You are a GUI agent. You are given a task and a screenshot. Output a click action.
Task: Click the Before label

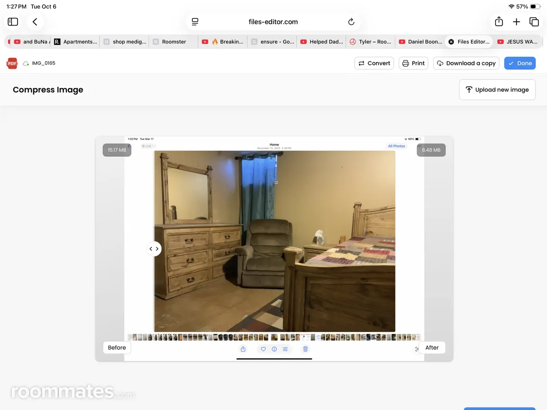point(117,348)
